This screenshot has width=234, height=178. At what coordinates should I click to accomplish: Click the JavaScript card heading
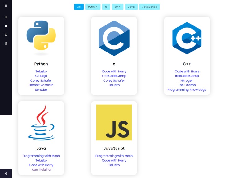tap(114, 148)
